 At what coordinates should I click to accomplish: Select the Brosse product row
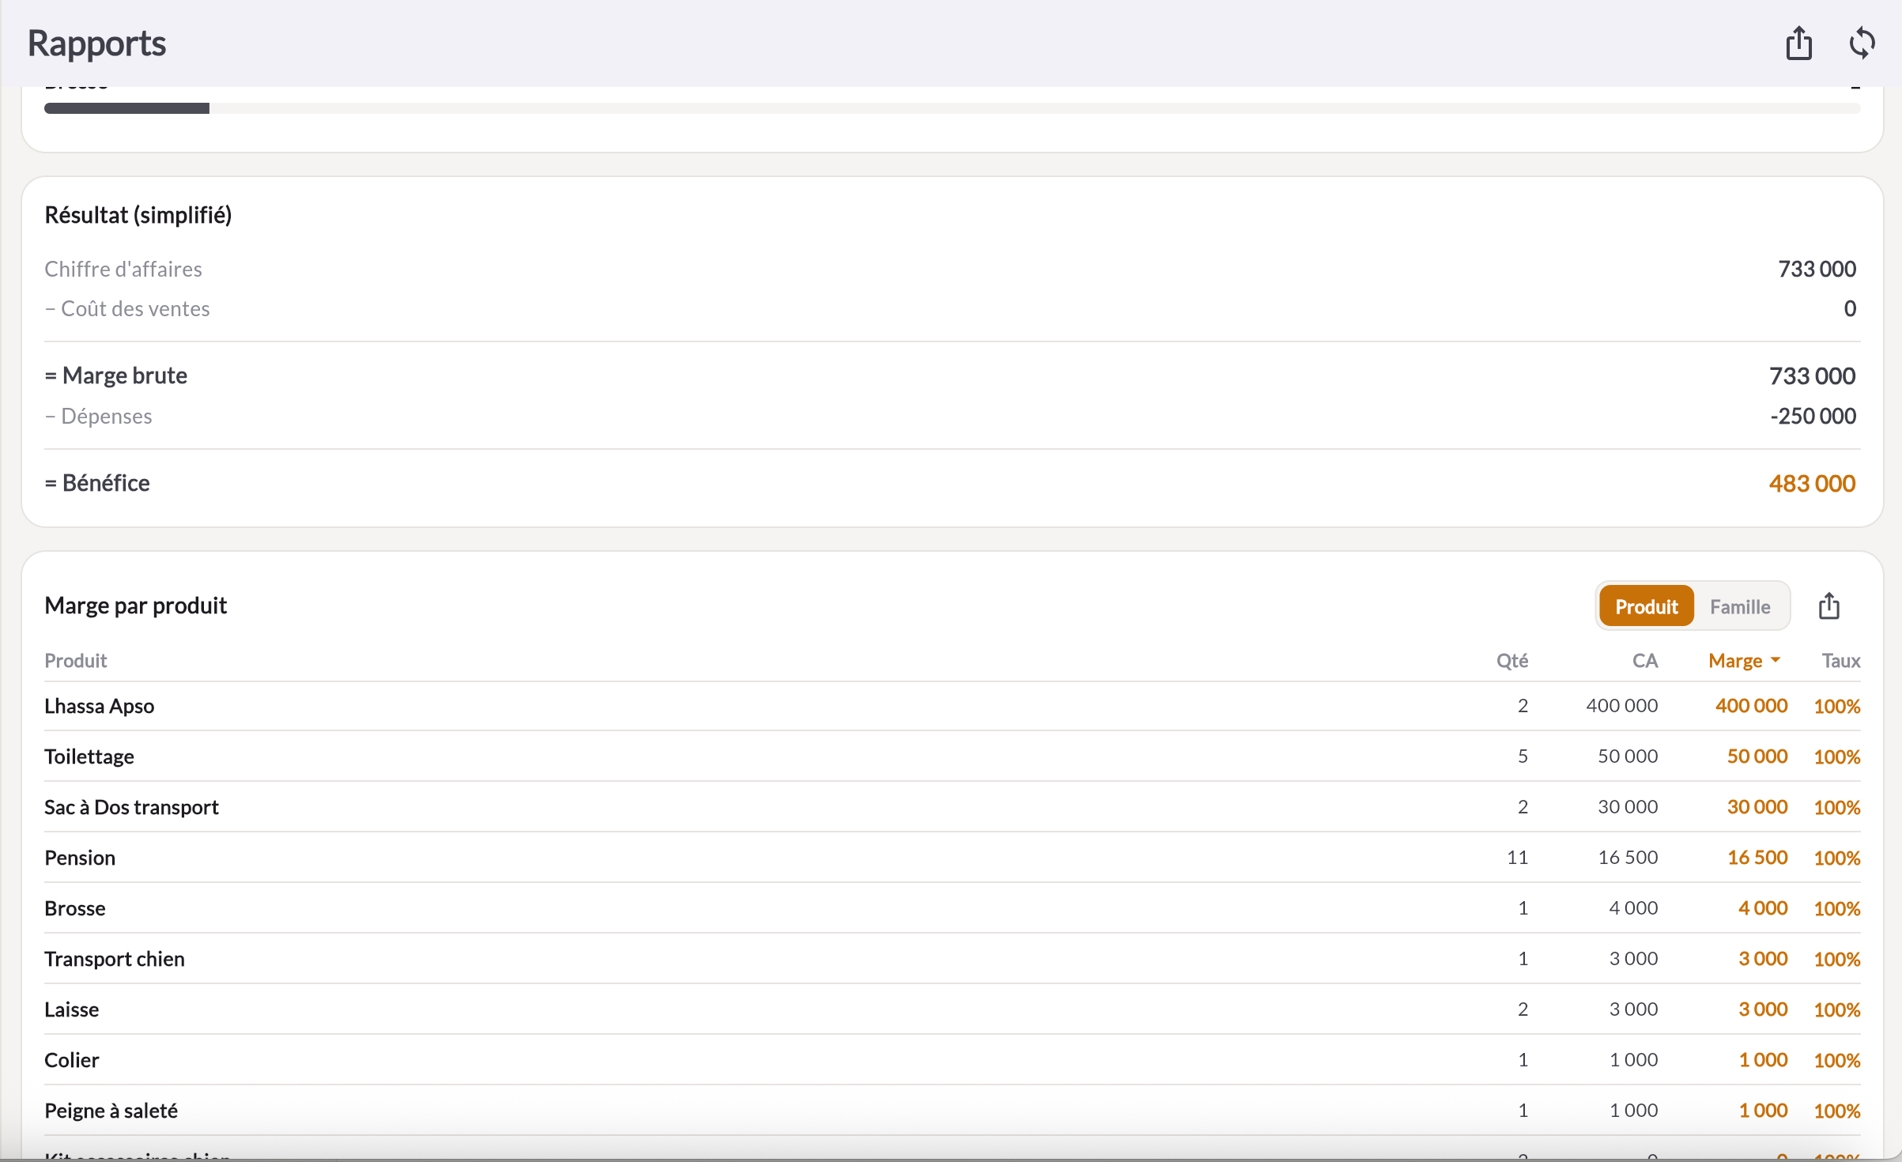(x=952, y=908)
